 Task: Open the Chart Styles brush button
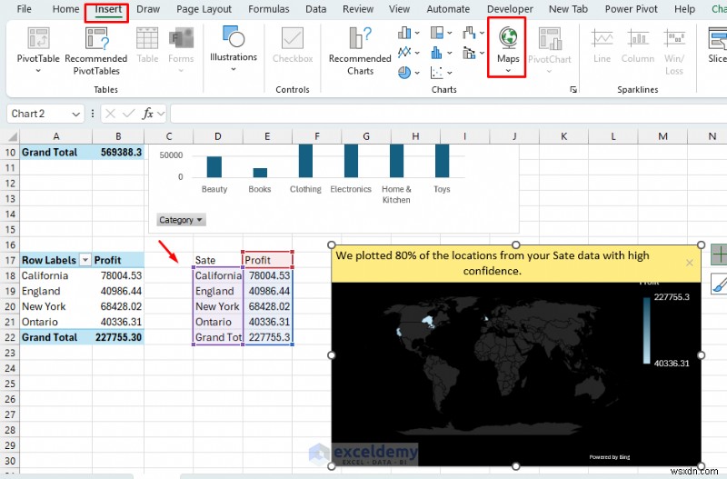click(x=719, y=284)
